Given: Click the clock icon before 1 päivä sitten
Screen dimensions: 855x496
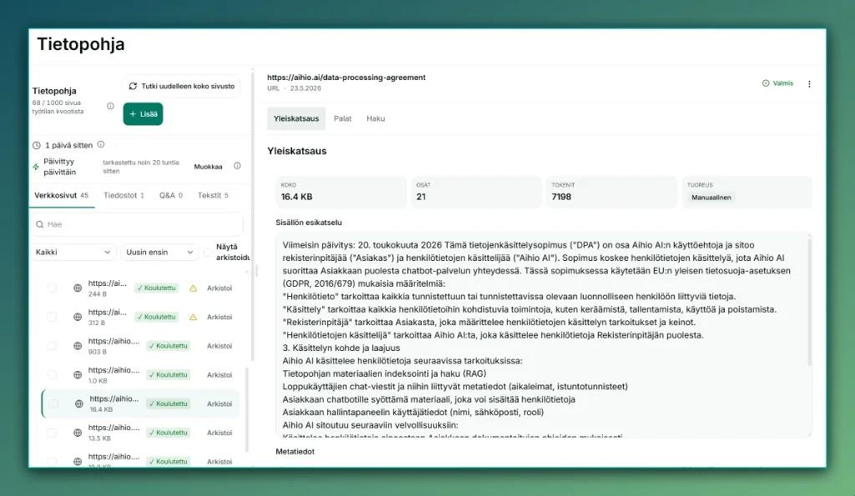Looking at the screenshot, I should click(x=37, y=145).
